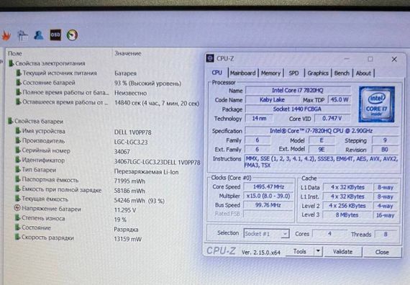Select the value 11.295 V
This screenshot has width=410, height=285.
click(125, 210)
